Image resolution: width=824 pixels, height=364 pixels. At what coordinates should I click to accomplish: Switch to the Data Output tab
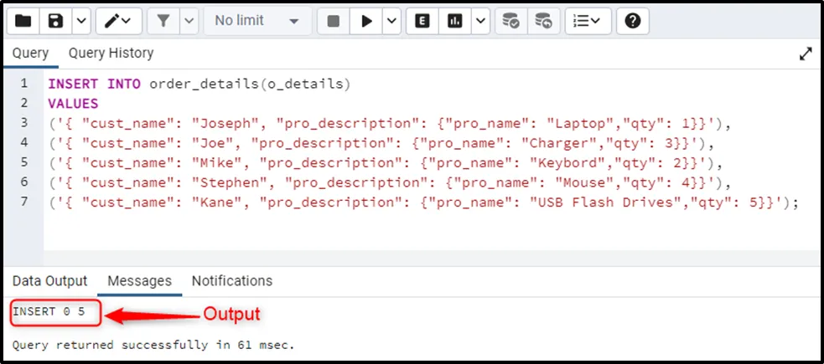(49, 281)
